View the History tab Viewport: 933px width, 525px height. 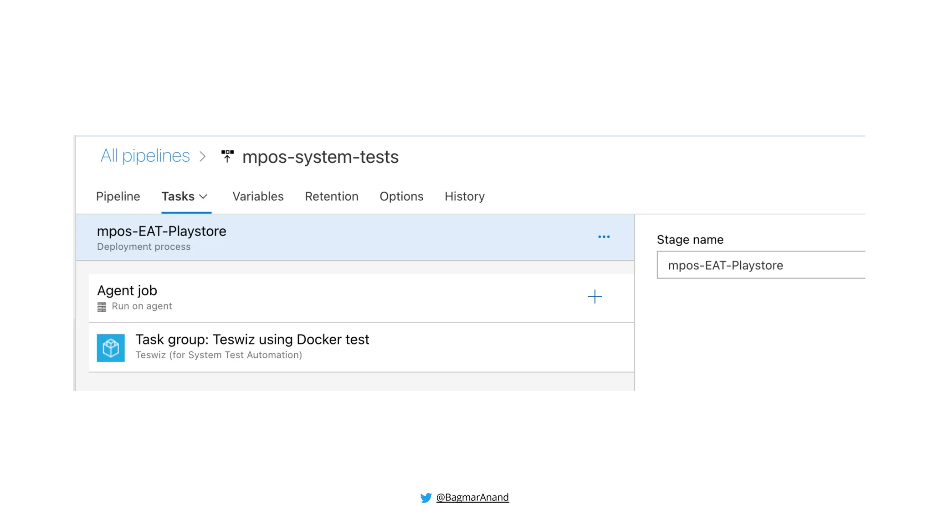point(464,196)
